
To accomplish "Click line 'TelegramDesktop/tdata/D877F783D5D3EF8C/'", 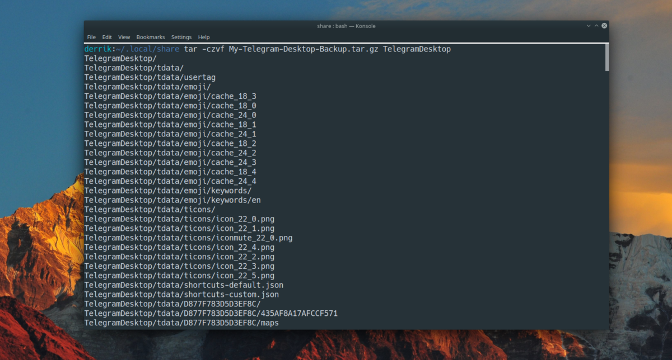I will pyautogui.click(x=172, y=304).
